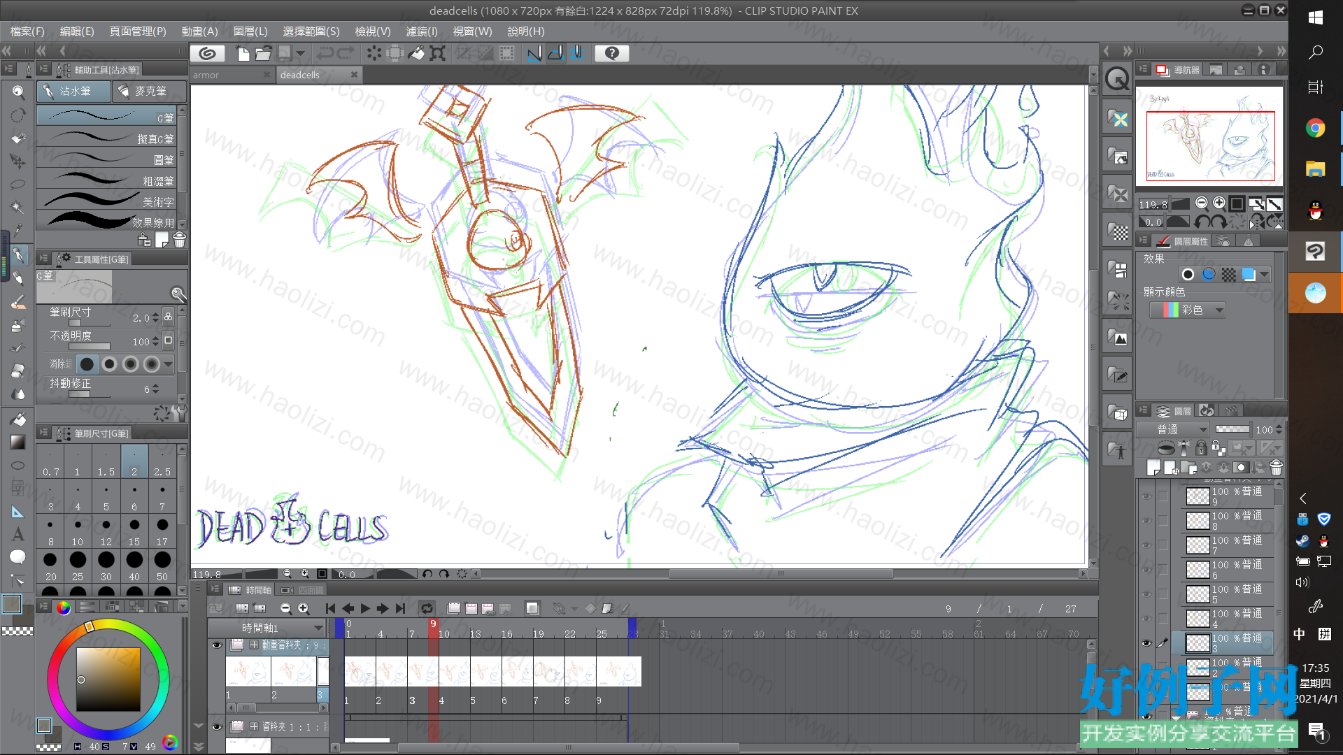Jump to first frame of timeline
The height and width of the screenshot is (755, 1343).
(330, 609)
